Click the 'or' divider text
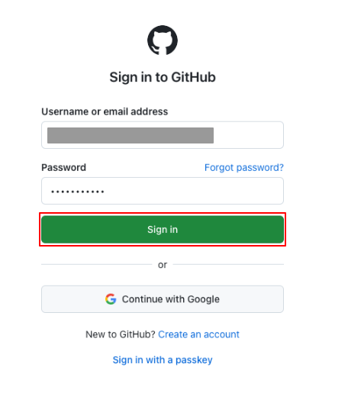The height and width of the screenshot is (403, 348). pyautogui.click(x=163, y=265)
